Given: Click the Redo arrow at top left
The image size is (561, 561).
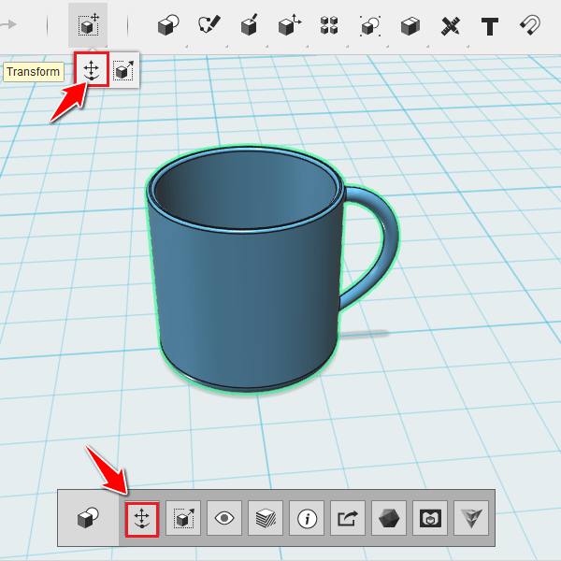Looking at the screenshot, I should (8, 24).
